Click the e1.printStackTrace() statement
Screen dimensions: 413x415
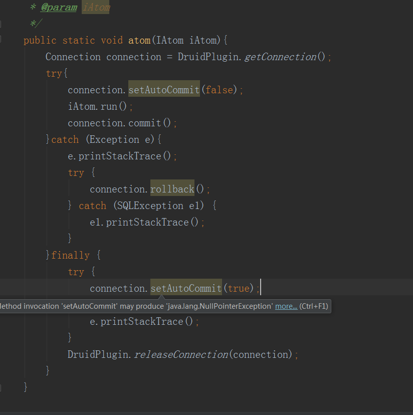147,223
